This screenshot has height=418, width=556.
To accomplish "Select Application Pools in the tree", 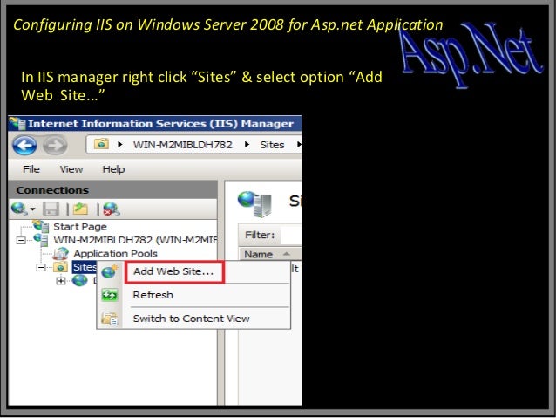I will coord(115,254).
